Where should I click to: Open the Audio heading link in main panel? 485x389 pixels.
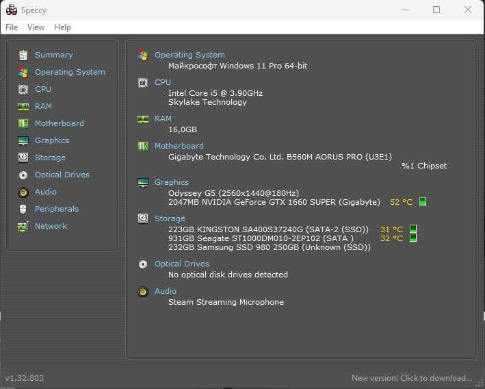click(166, 291)
